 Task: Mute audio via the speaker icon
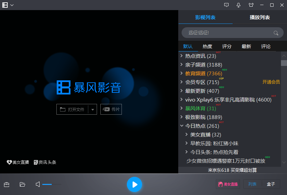point(38,184)
